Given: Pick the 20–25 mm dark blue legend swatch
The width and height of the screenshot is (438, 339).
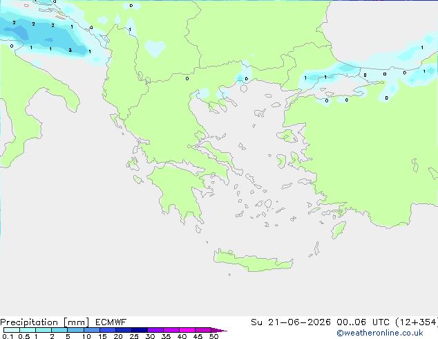Looking at the screenshot, I should pos(124,330).
